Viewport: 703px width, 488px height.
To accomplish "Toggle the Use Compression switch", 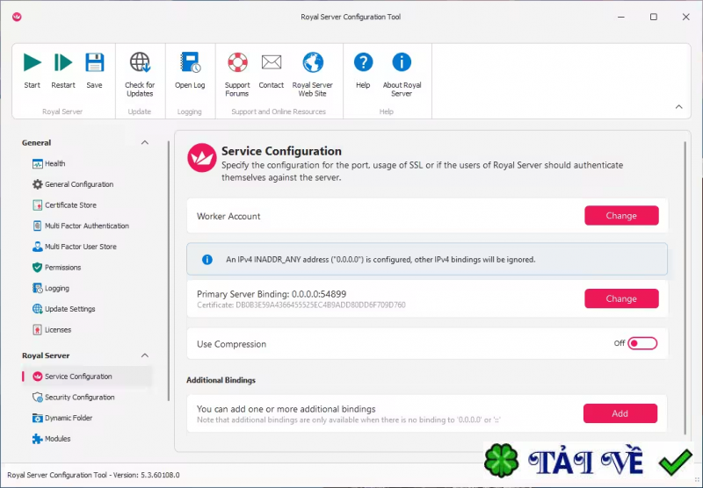I will (x=642, y=343).
